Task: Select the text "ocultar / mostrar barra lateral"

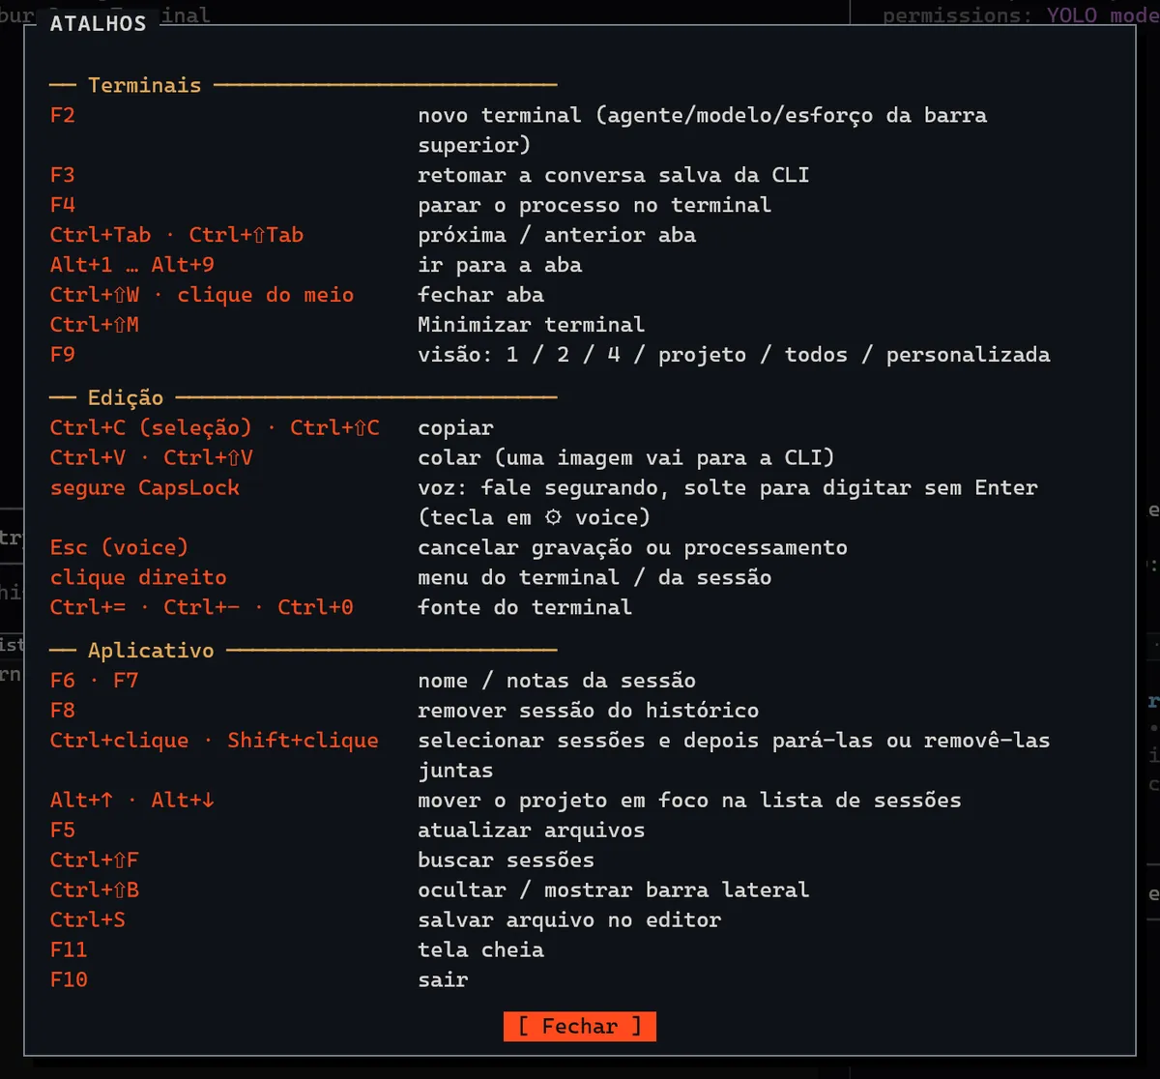Action: (x=614, y=890)
